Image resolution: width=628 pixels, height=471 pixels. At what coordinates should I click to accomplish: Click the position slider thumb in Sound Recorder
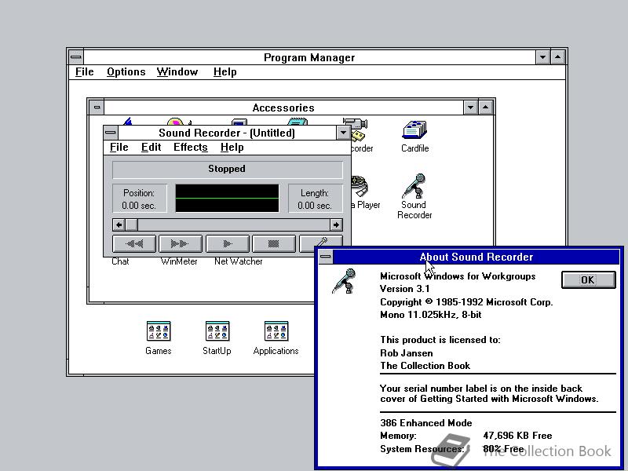131,225
